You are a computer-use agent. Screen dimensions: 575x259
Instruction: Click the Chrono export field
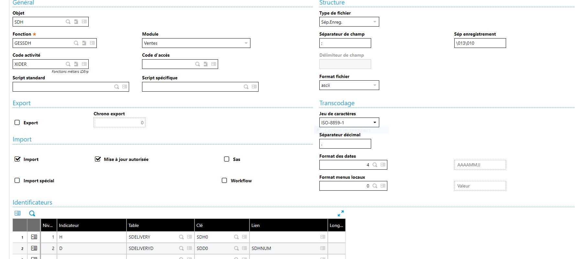(119, 122)
